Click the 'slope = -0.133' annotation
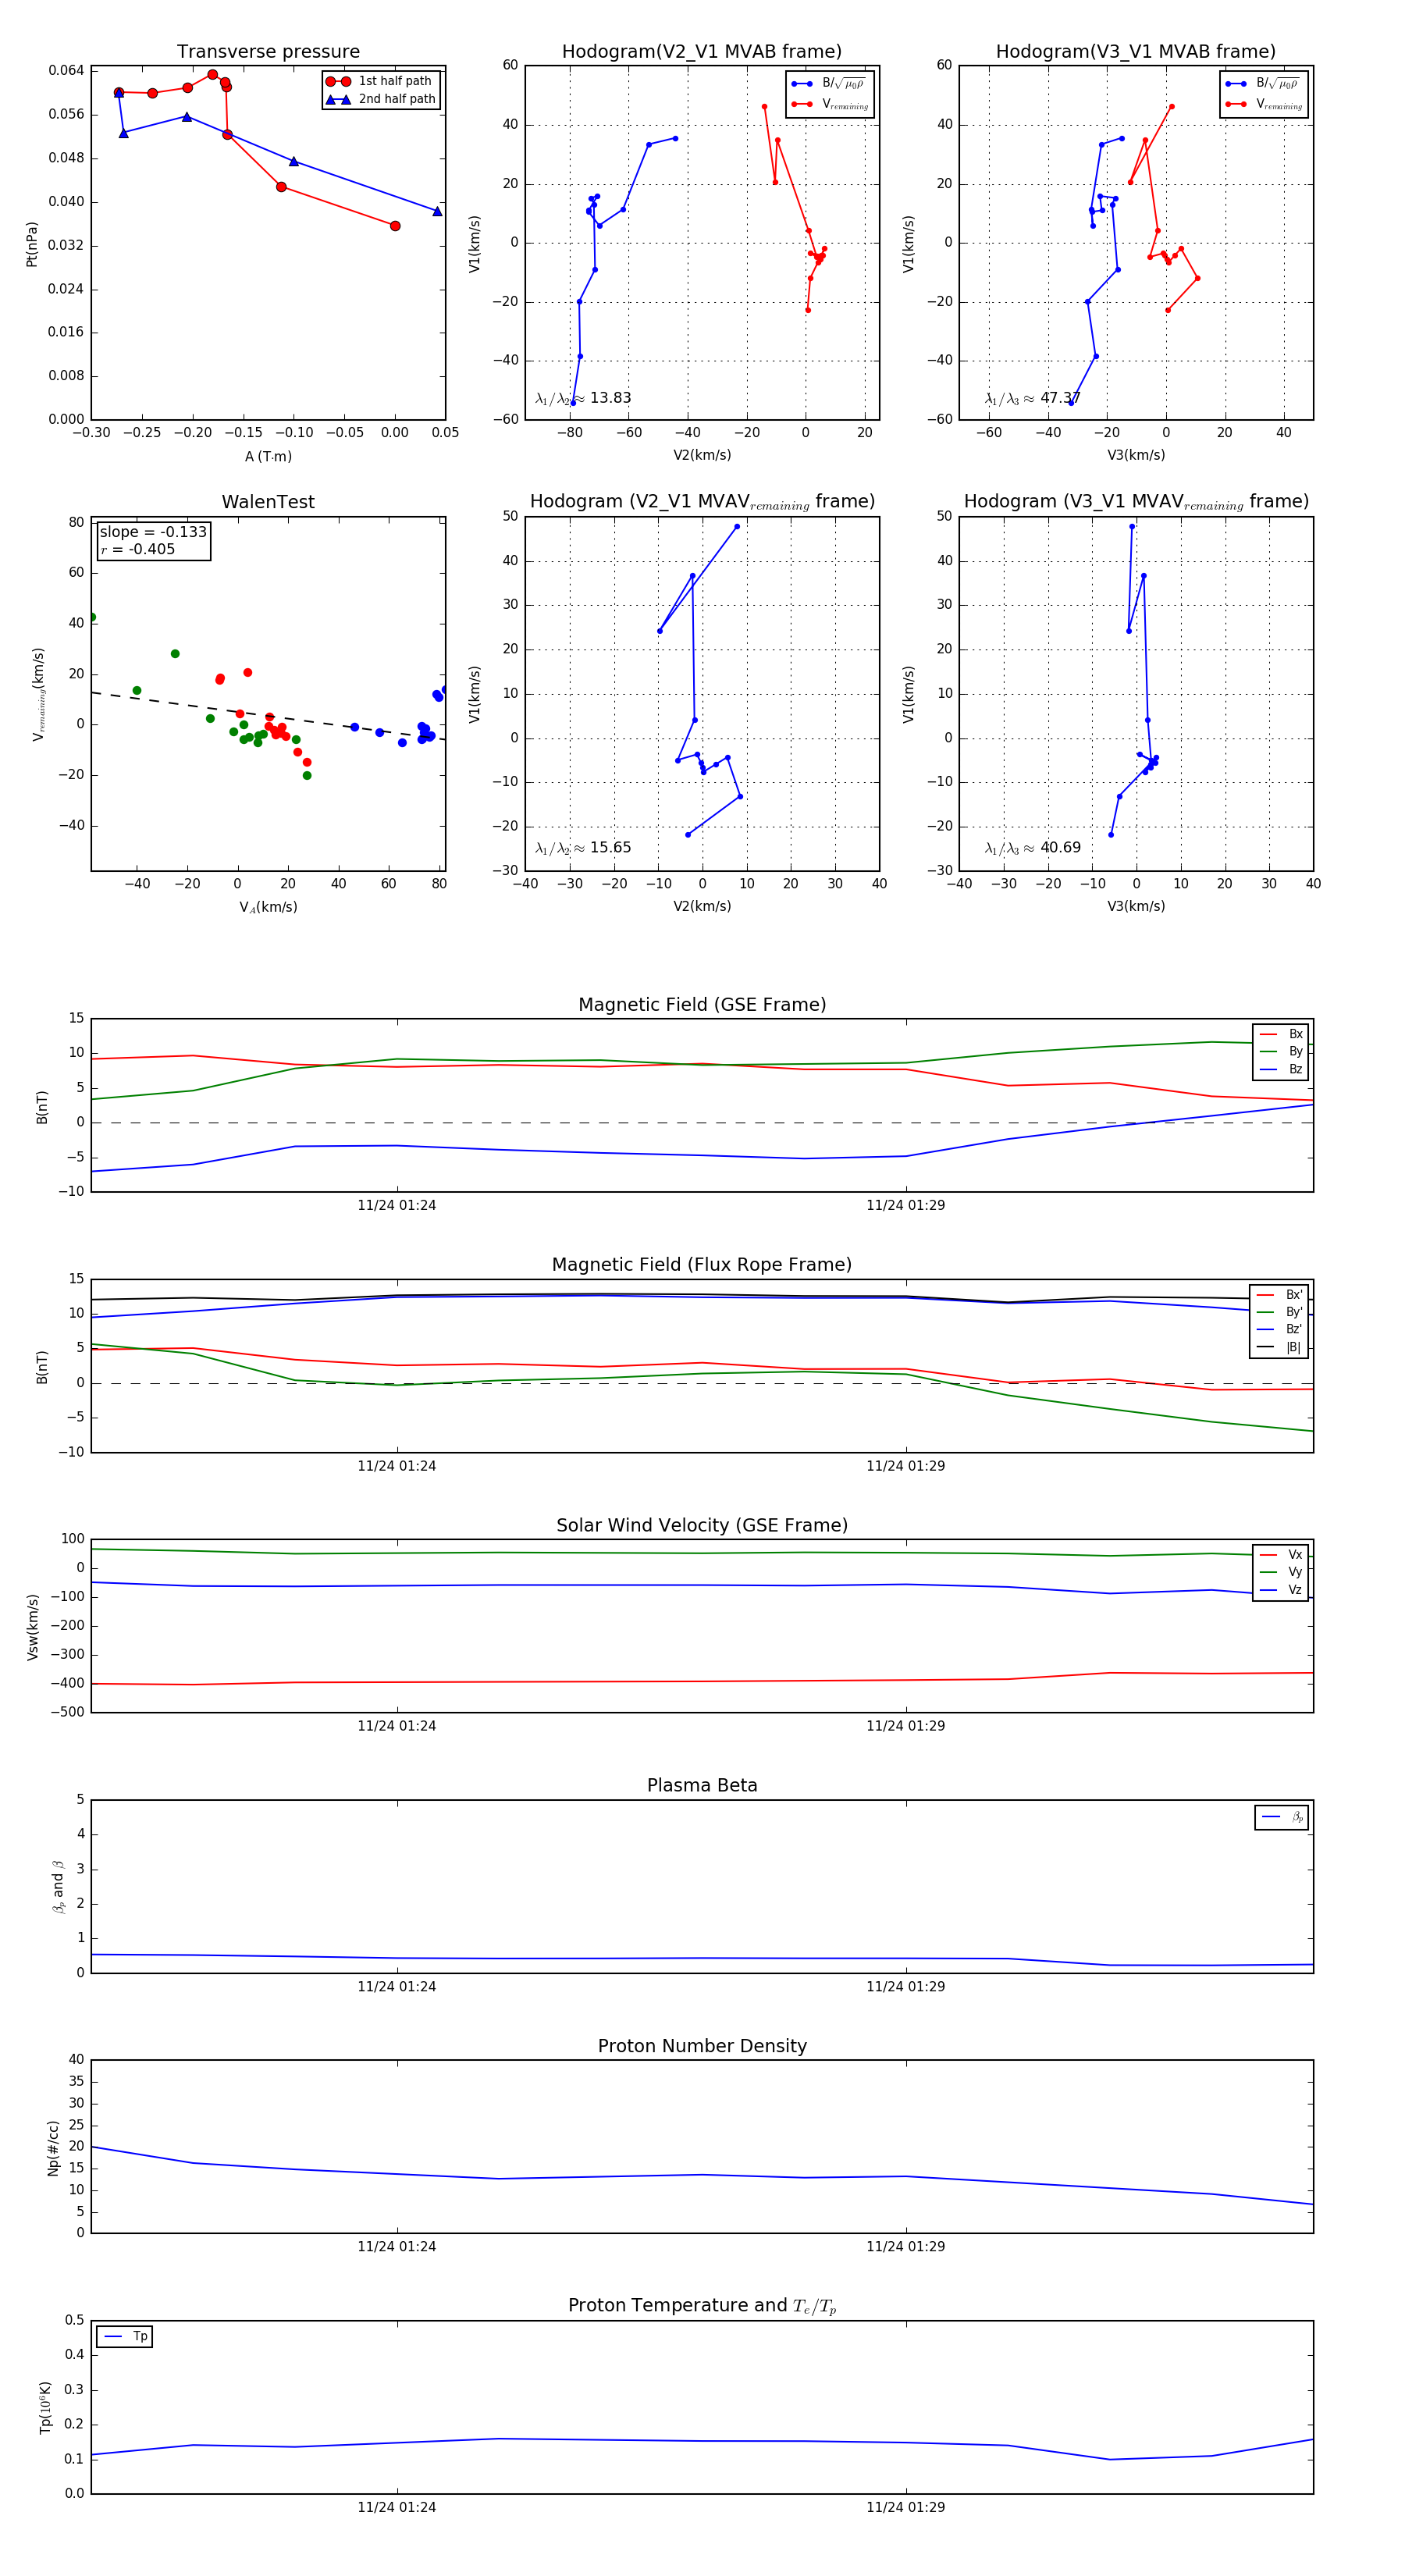This screenshot has width=1405, height=2576. pyautogui.click(x=153, y=532)
